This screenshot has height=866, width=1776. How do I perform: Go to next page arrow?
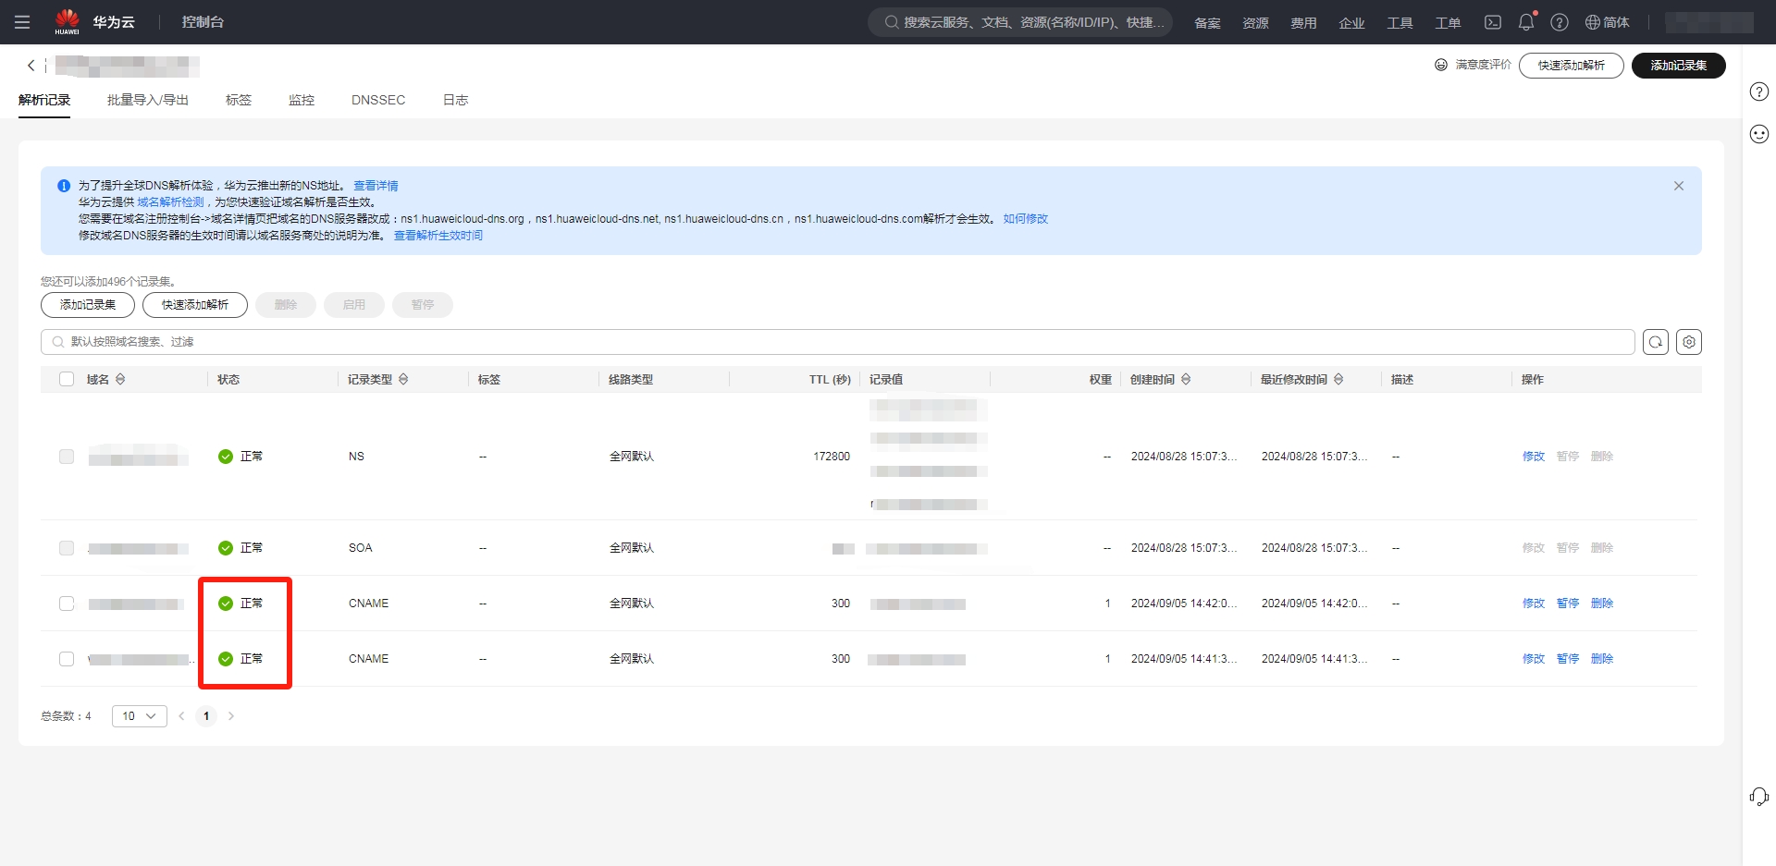point(231,716)
